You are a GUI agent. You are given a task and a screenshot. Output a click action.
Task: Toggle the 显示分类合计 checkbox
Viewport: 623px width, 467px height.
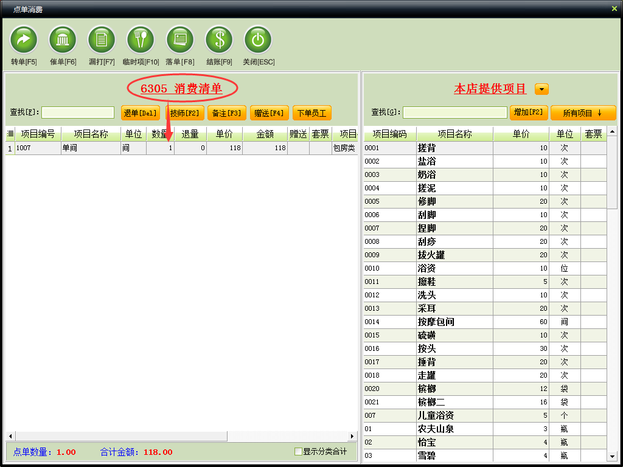tap(298, 452)
